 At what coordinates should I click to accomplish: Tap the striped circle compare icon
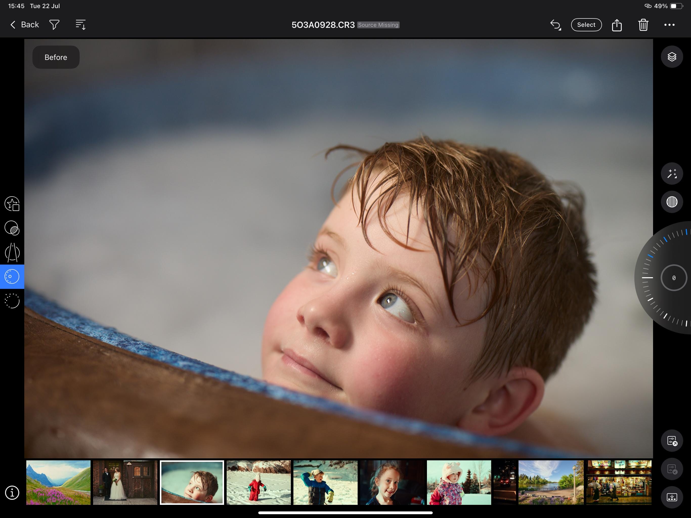click(x=672, y=202)
